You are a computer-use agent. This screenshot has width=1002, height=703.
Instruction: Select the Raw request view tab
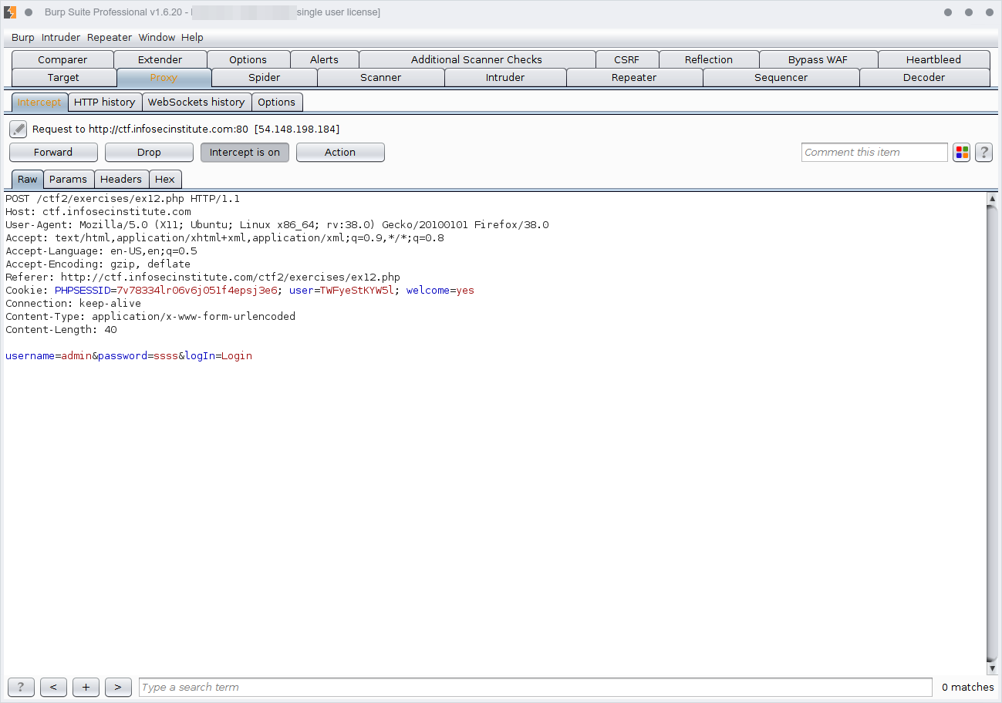pos(28,179)
